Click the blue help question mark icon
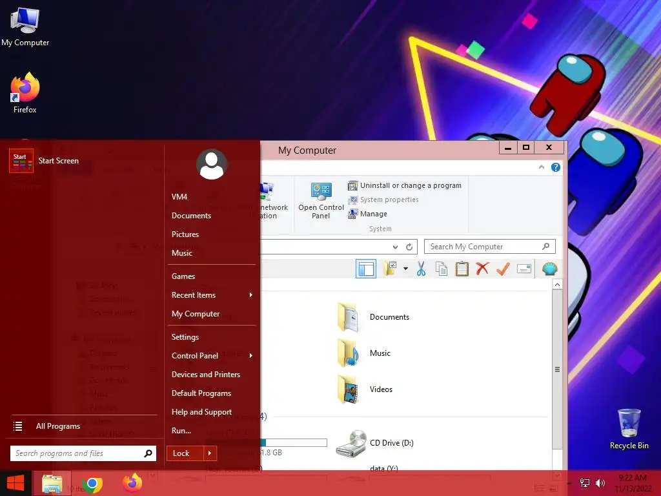This screenshot has height=496, width=661. (x=556, y=167)
